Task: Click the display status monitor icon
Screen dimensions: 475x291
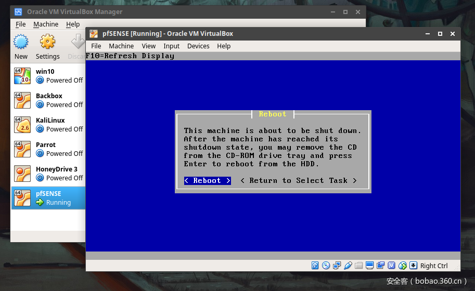Action: pyautogui.click(x=370, y=266)
